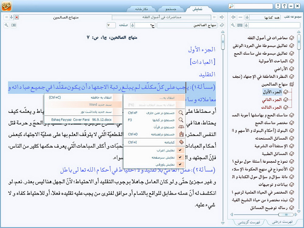
Task: Click the down arrow below the text pane scrollbar
Action: tap(223, 223)
